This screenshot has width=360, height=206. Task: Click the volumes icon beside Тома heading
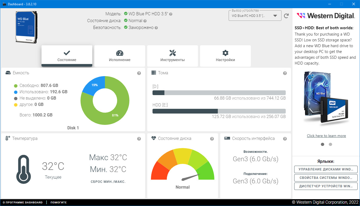tap(154, 73)
